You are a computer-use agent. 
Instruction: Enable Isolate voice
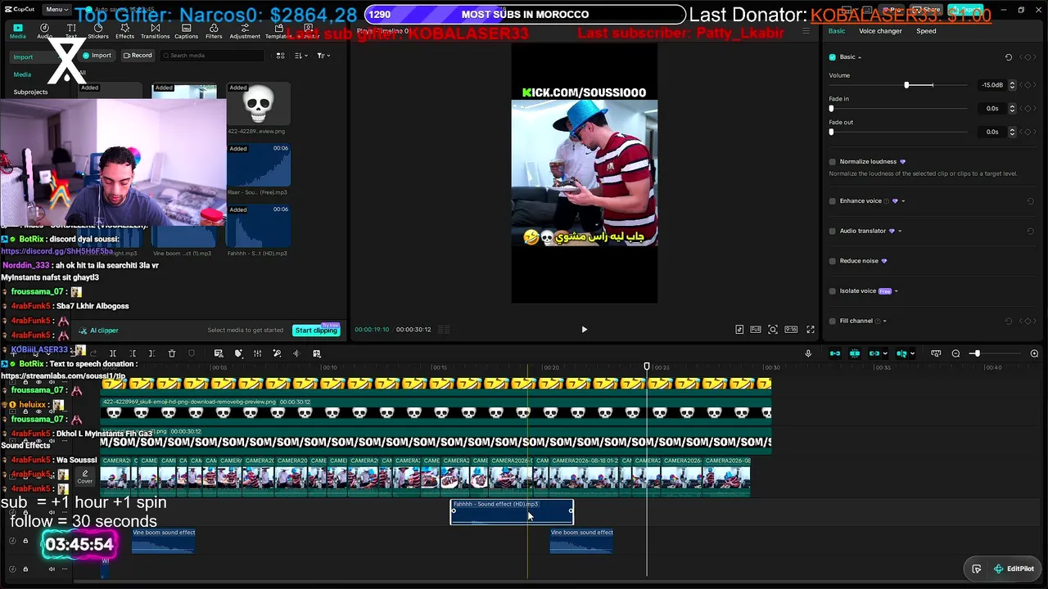833,291
